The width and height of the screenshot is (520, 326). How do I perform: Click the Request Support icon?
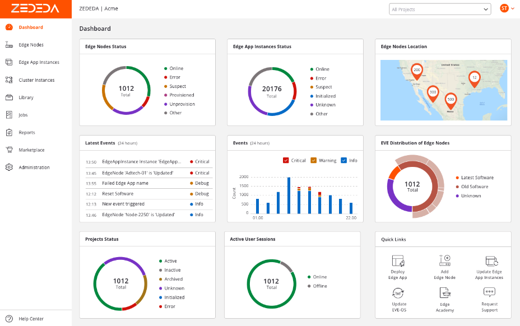[489, 292]
